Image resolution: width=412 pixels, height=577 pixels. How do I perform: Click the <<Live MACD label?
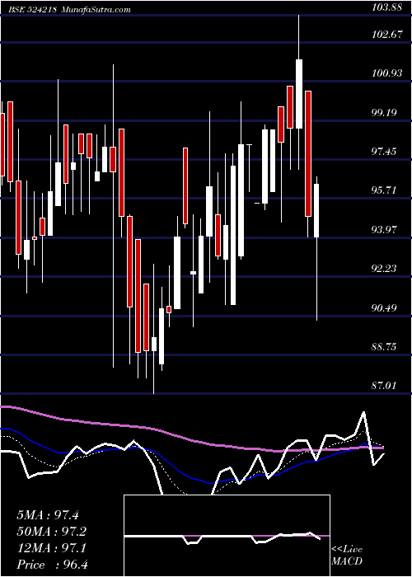tap(347, 555)
